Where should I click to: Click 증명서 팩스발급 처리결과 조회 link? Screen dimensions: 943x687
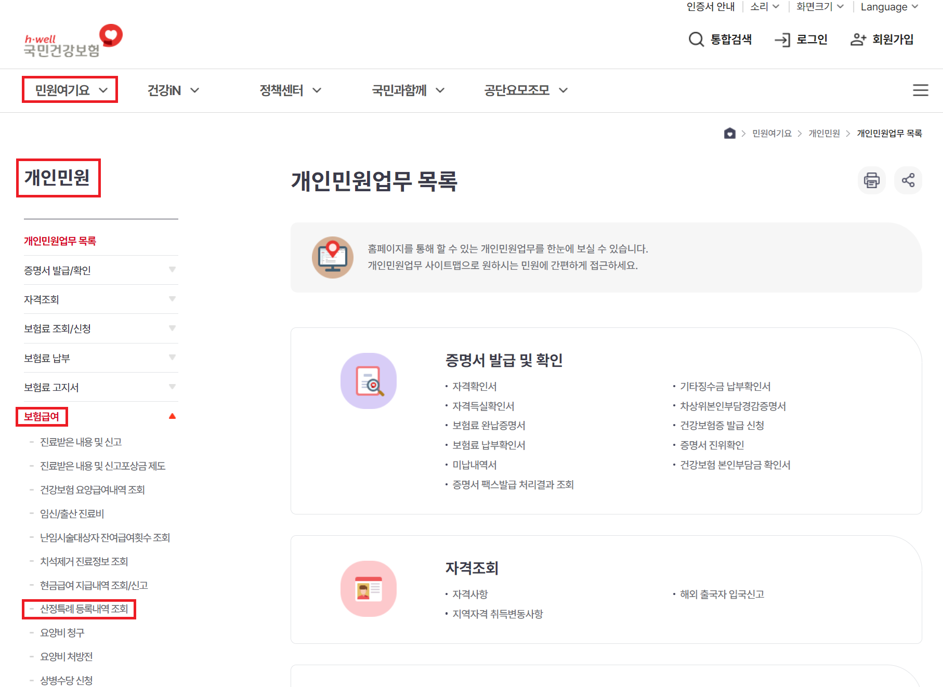point(513,485)
